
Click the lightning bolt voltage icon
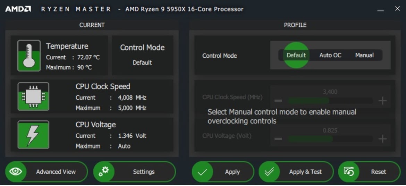[x=33, y=135]
